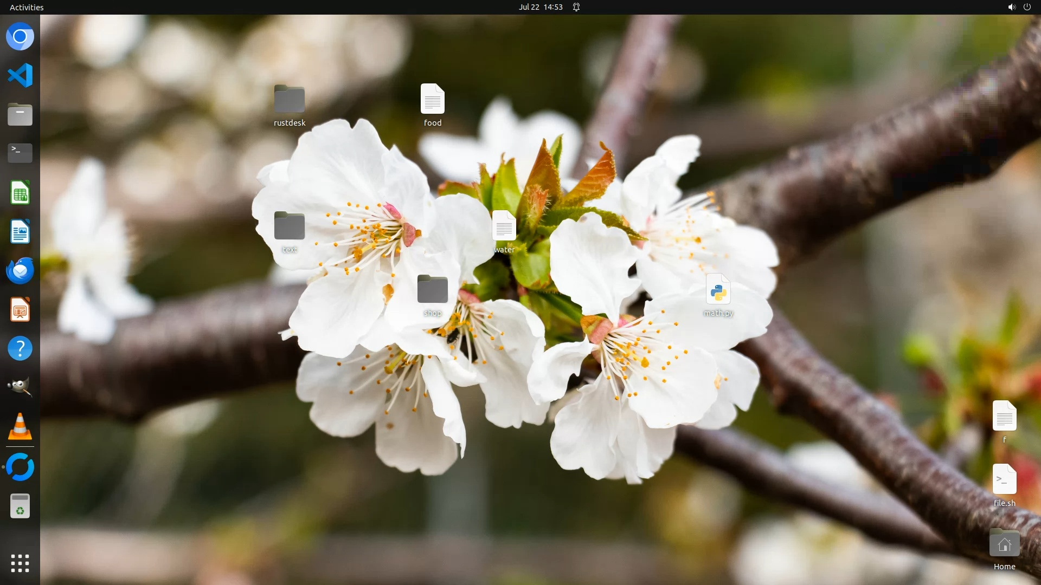The height and width of the screenshot is (585, 1041).
Task: Show Applications grid button
Action: (x=20, y=563)
